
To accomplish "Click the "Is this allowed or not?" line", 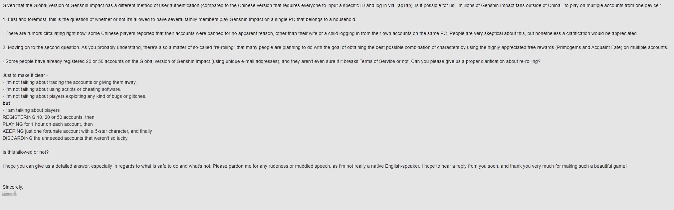I will pos(26,152).
